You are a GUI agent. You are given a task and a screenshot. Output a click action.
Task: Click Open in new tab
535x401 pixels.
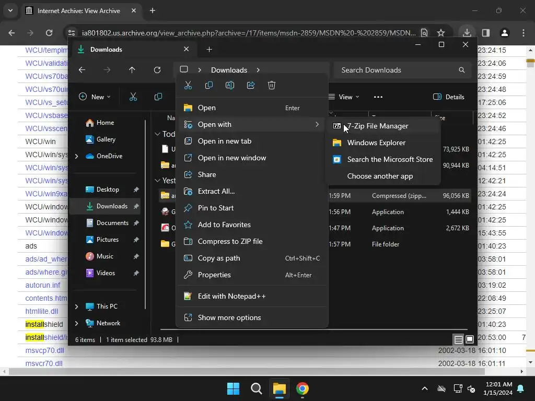coord(252,141)
